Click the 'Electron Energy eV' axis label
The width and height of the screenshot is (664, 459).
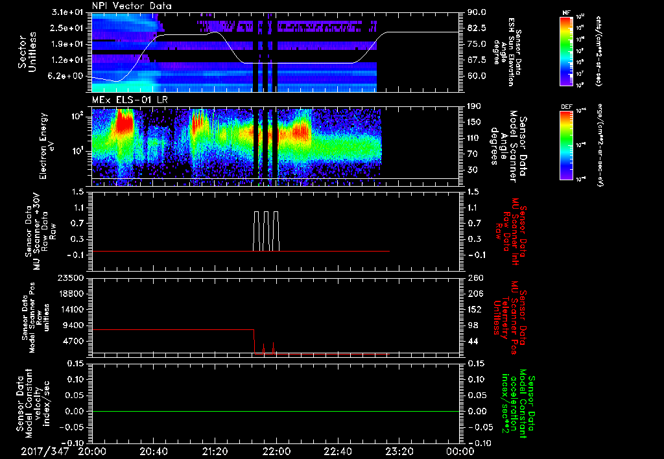47,146
